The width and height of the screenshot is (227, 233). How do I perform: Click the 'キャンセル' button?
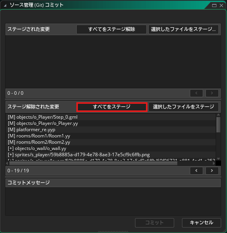202,222
